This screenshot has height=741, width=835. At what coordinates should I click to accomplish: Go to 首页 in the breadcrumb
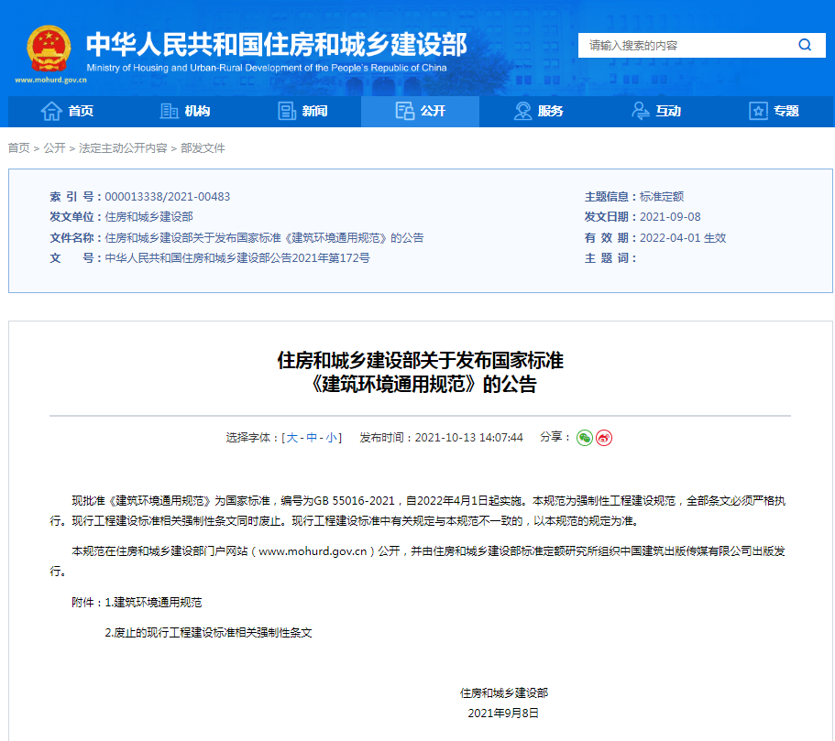(18, 148)
